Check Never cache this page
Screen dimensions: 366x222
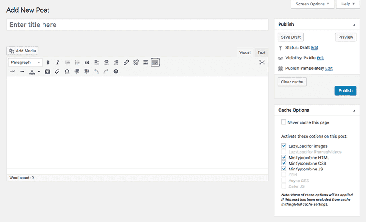[x=284, y=122]
